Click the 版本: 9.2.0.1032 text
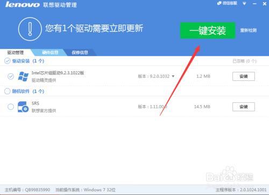 154,76
